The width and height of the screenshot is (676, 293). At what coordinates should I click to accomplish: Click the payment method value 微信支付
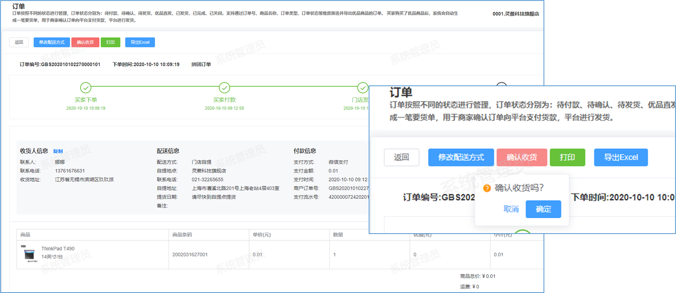[338, 162]
